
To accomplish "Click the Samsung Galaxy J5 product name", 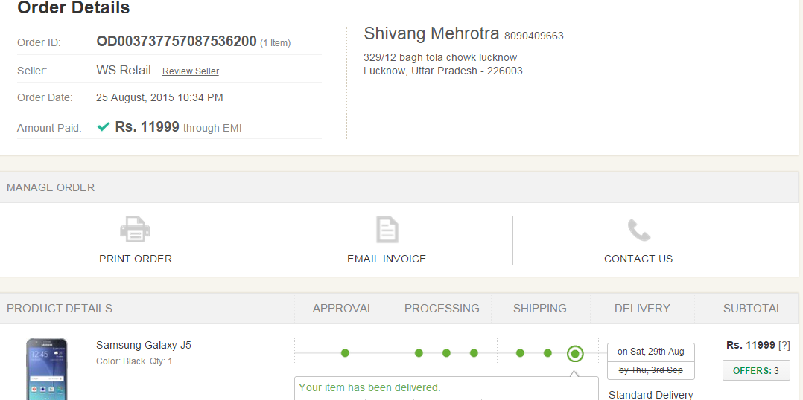I will pos(144,345).
